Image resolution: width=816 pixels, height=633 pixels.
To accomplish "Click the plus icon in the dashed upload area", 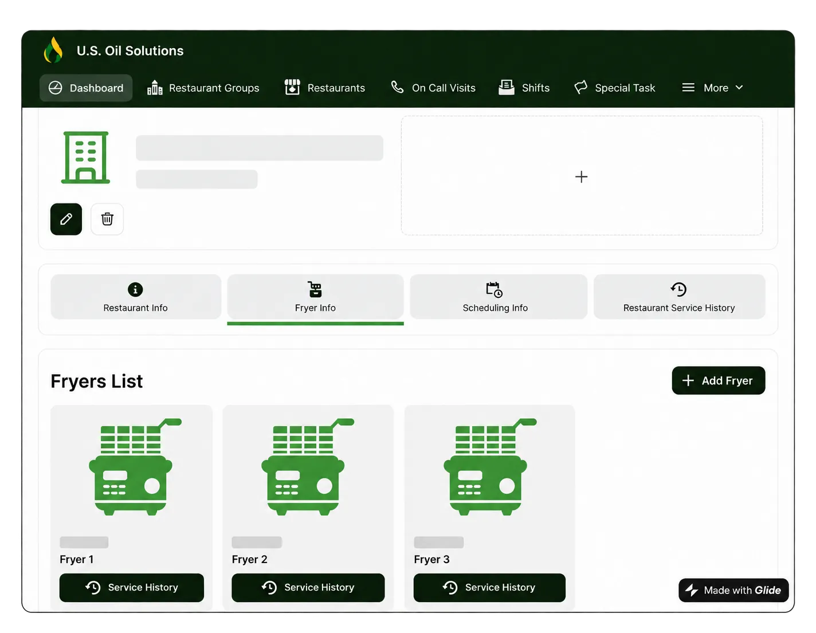I will tap(581, 176).
